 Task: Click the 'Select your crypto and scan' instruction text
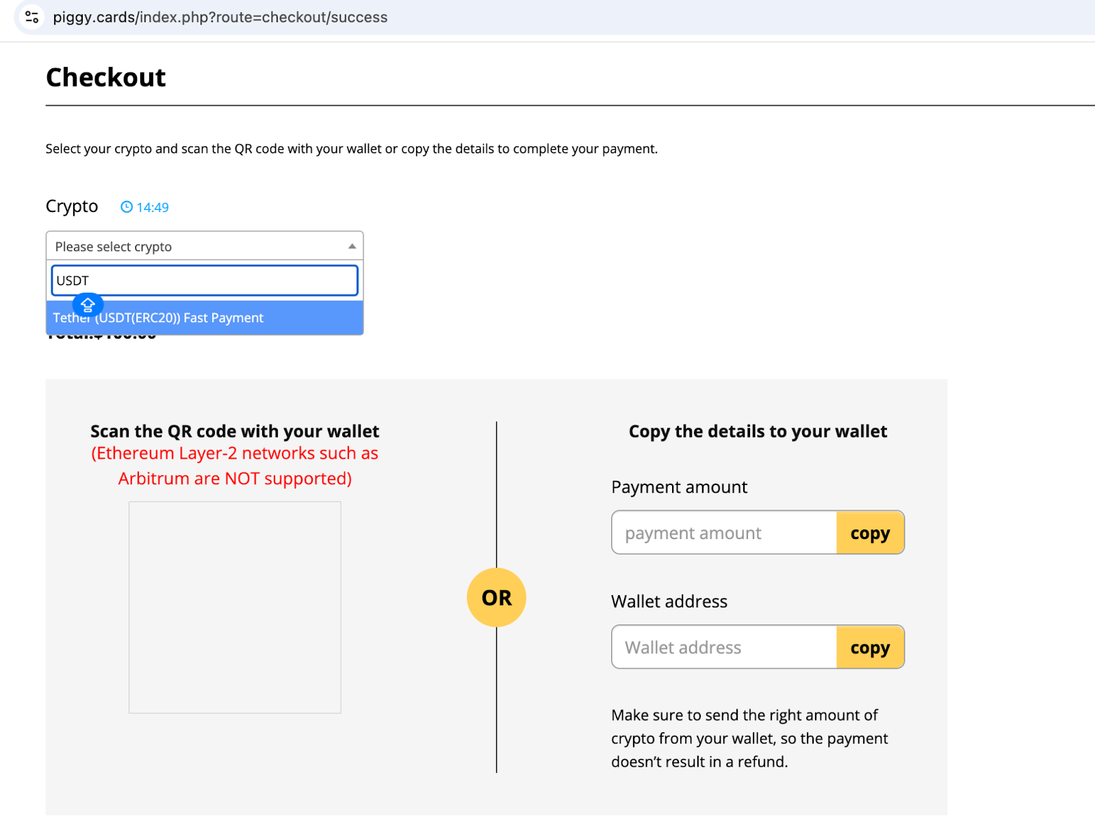(352, 149)
